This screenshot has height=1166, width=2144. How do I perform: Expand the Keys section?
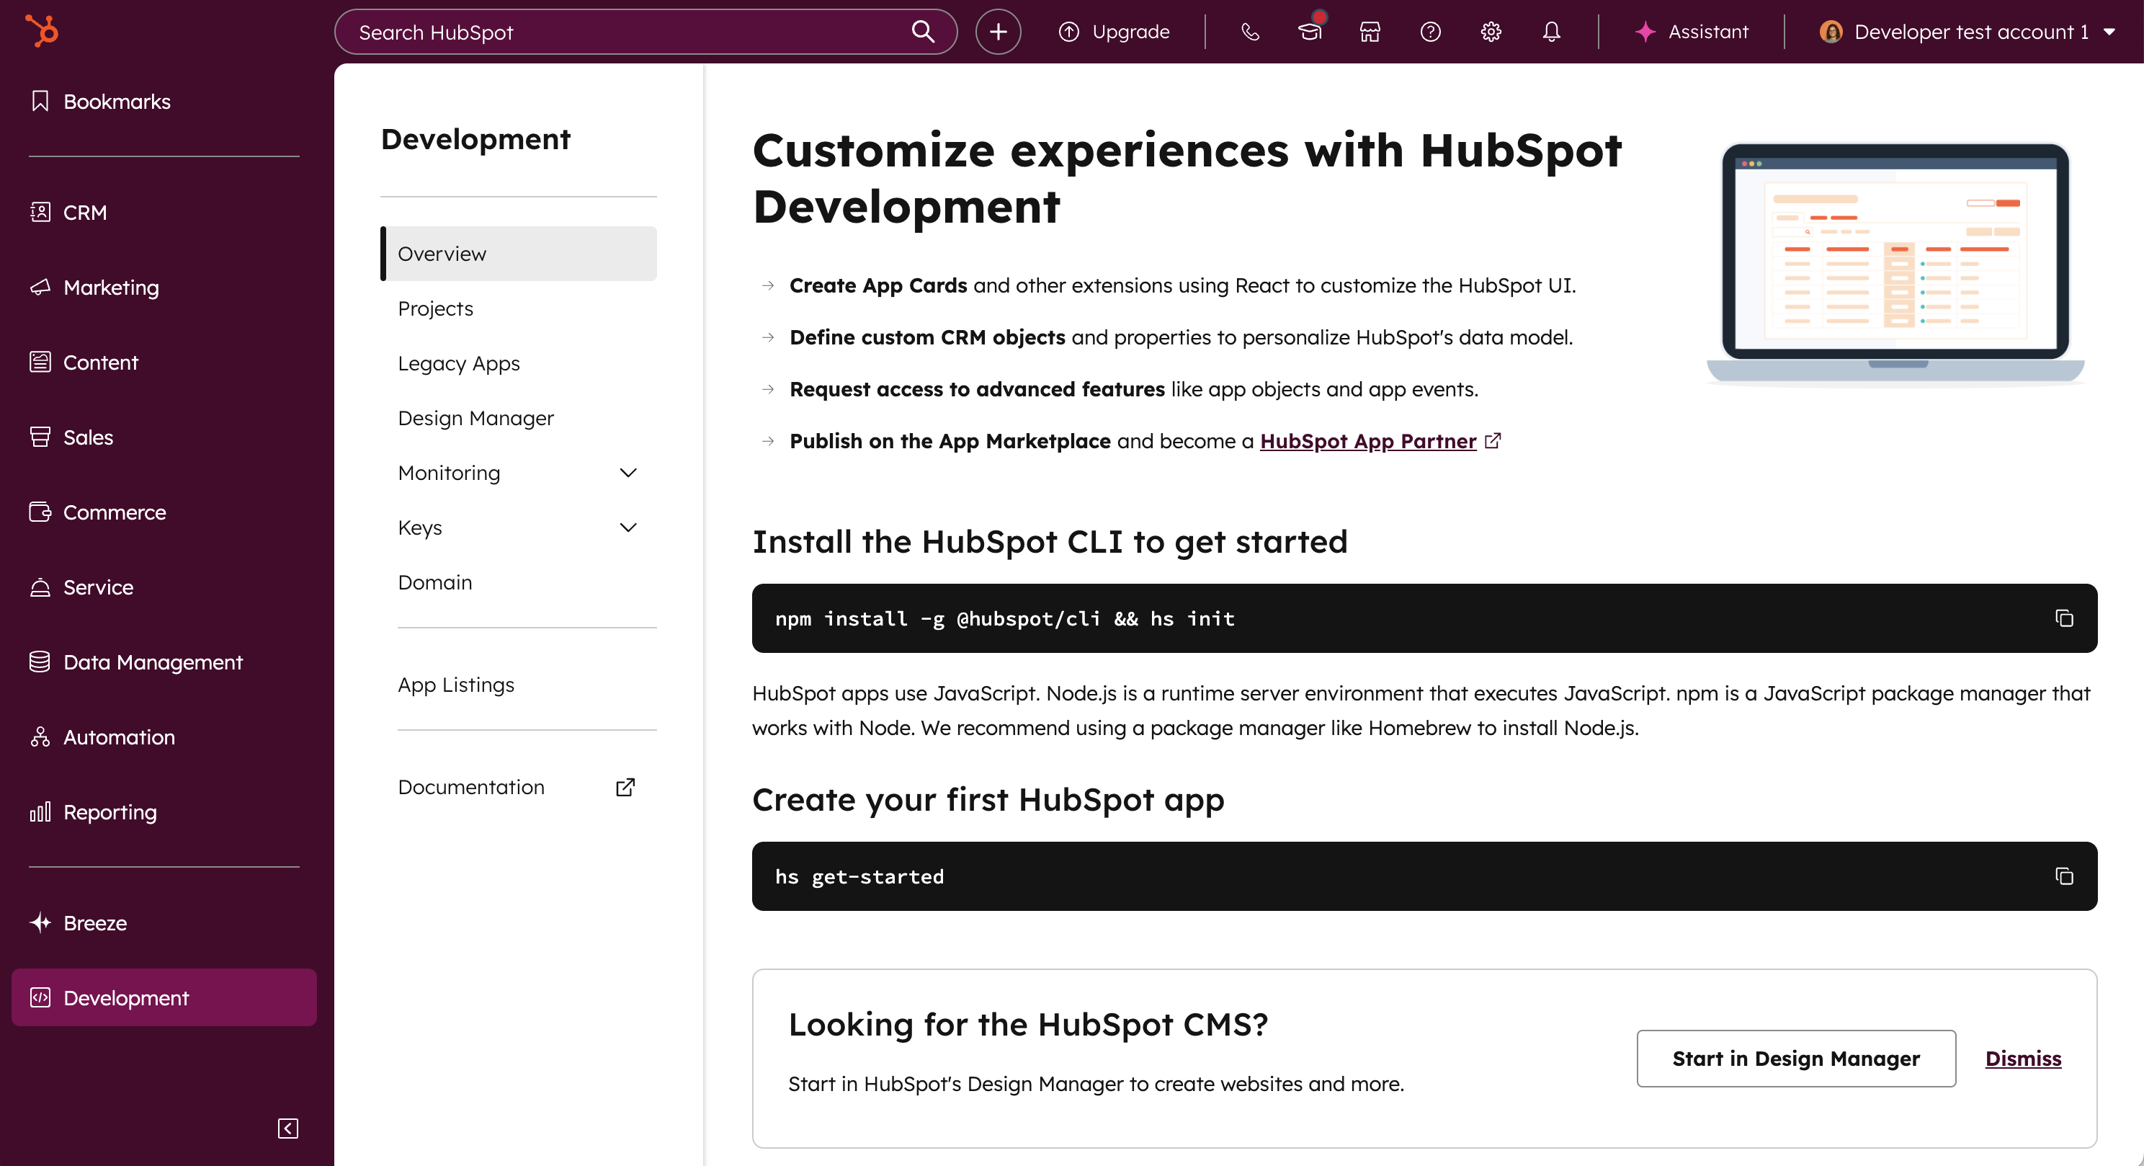628,527
